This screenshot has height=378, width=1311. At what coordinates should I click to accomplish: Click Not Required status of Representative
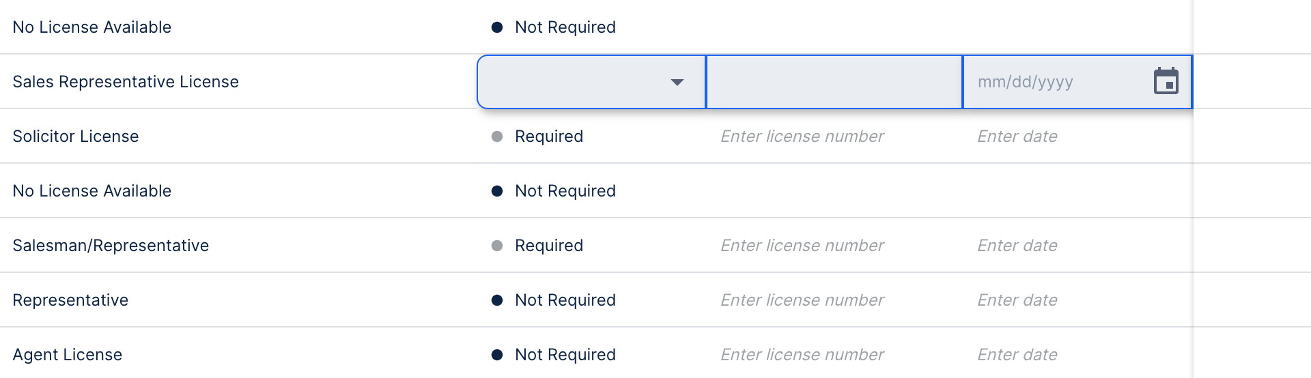click(565, 300)
